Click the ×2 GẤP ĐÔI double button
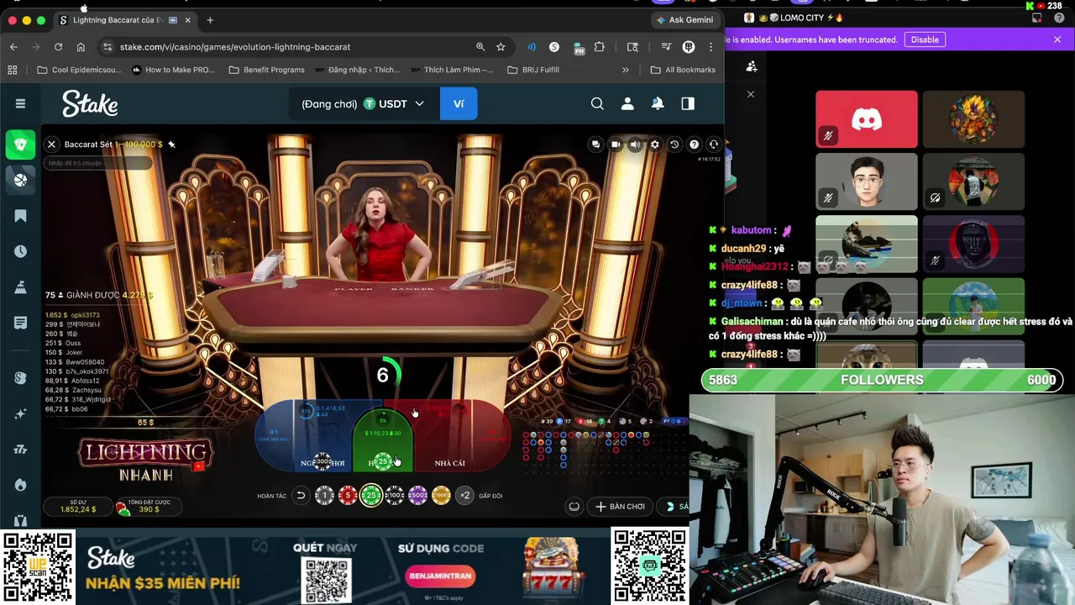This screenshot has height=605, width=1075. click(x=464, y=496)
